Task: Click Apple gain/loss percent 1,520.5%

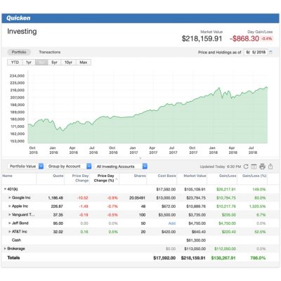Action: [257, 207]
